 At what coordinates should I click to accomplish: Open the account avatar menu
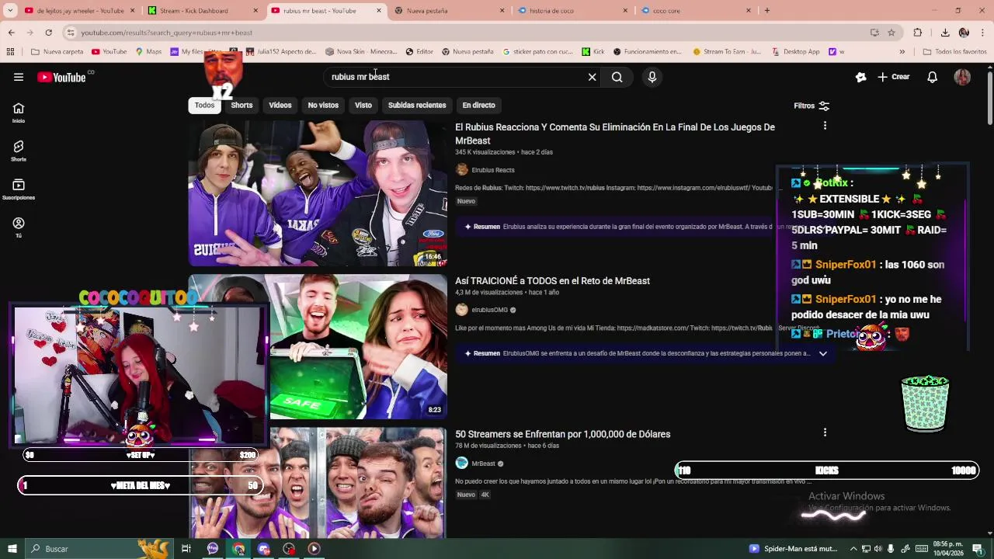(962, 77)
